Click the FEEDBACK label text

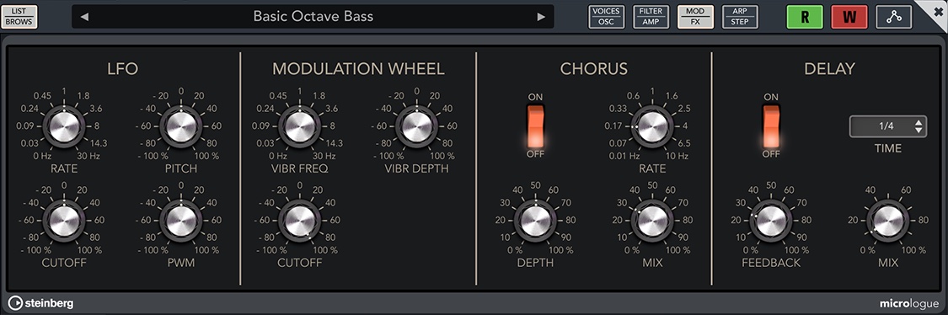[x=771, y=263]
